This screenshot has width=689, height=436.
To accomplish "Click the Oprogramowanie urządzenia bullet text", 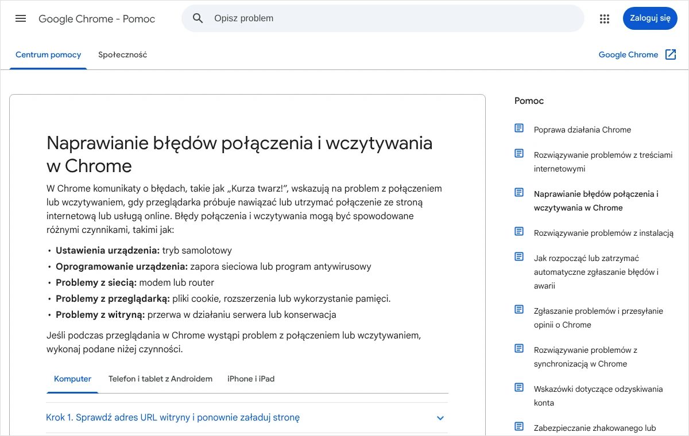I will 214,267.
